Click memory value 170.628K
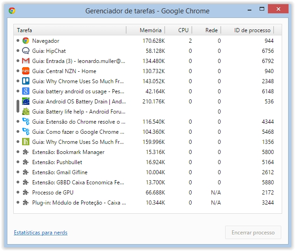Image resolution: width=295 pixels, height=251 pixels. point(153,40)
